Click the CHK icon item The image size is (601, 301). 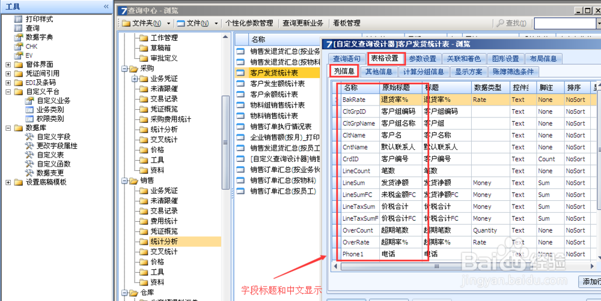click(x=18, y=46)
